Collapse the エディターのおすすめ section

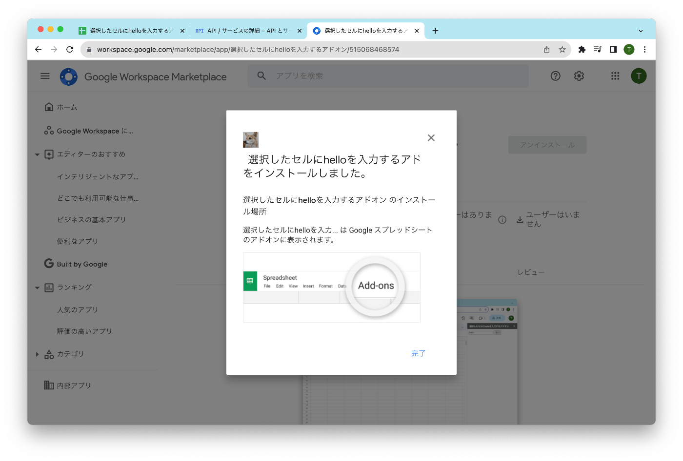(37, 154)
